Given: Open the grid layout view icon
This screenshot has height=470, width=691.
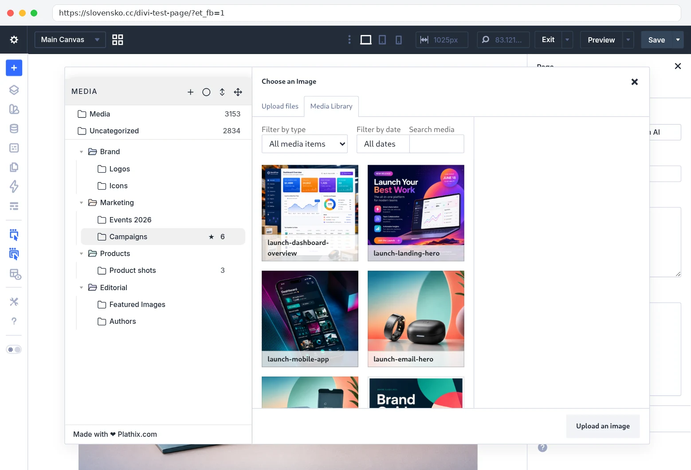Looking at the screenshot, I should coord(118,40).
